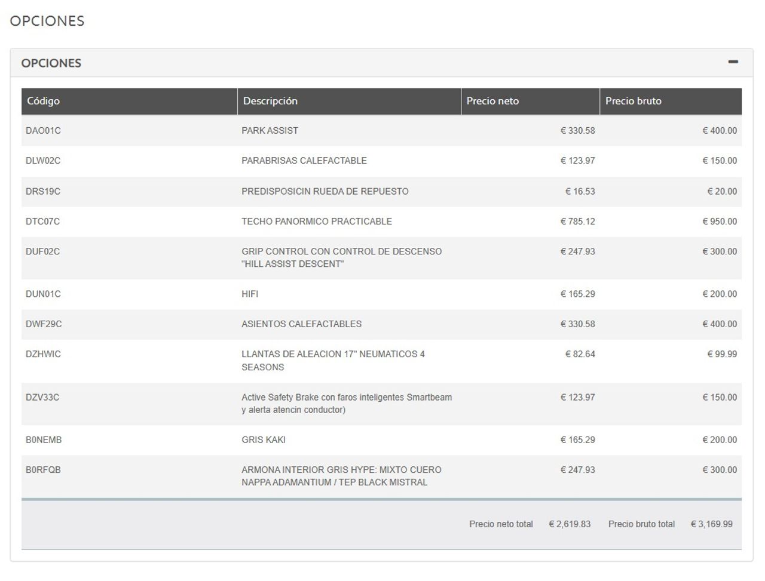This screenshot has height=581, width=765.
Task: Select Active Safety Brake description
Action: click(347, 404)
